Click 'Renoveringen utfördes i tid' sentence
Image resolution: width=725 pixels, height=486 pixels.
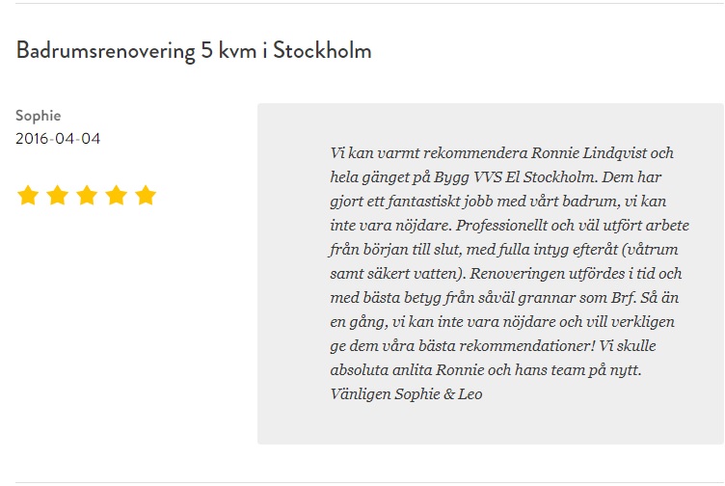point(559,274)
